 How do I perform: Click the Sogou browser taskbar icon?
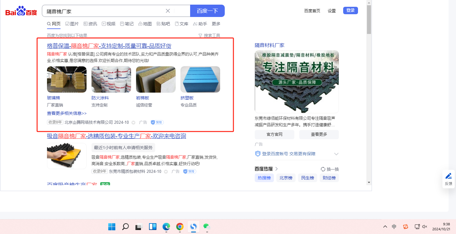click(x=194, y=227)
